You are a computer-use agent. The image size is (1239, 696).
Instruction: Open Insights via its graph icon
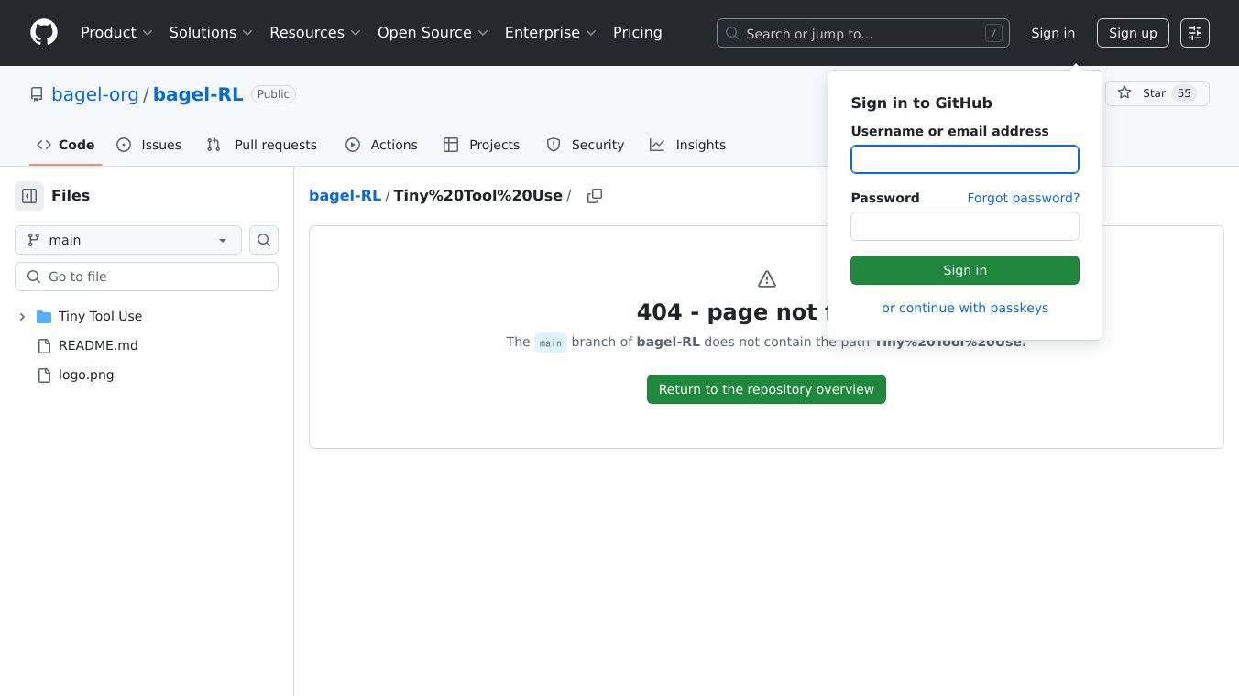click(657, 145)
